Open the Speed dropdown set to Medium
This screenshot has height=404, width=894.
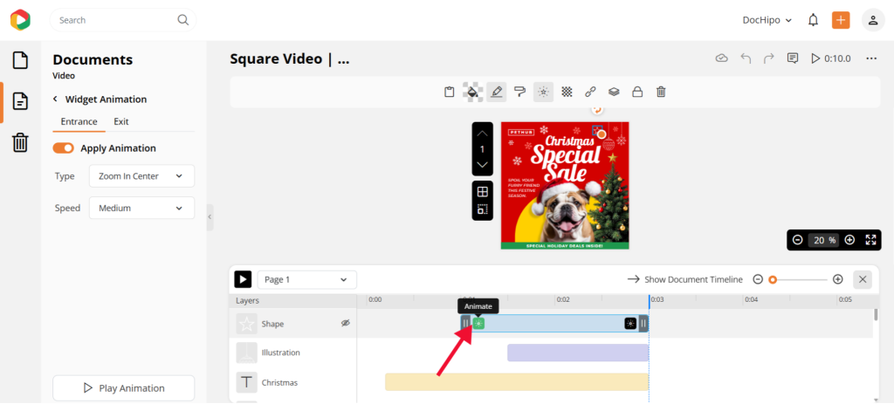tap(142, 208)
